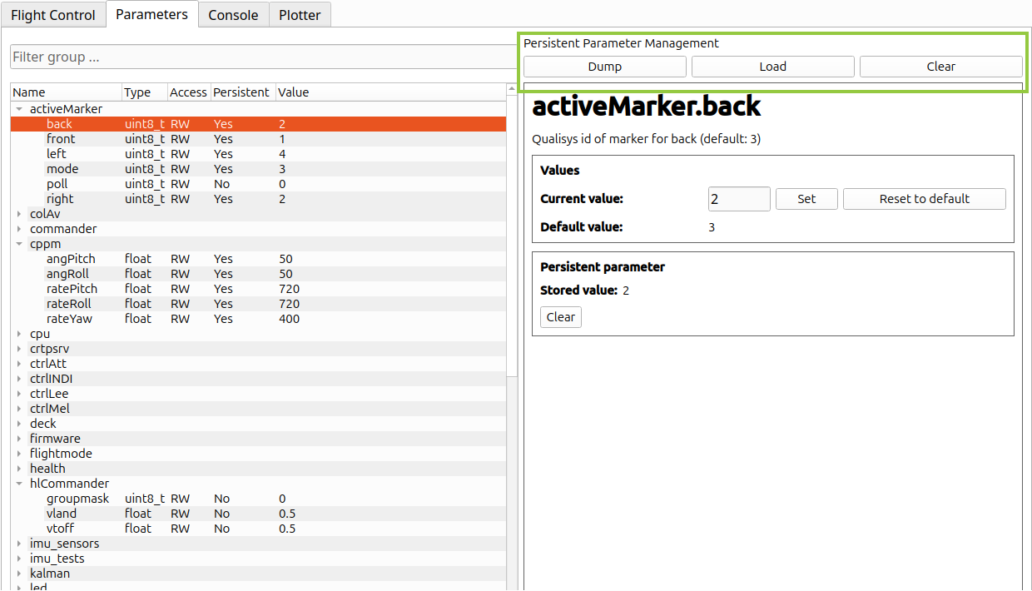Image resolution: width=1032 pixels, height=591 pixels.
Task: Expand the firmware group
Action: 19,439
